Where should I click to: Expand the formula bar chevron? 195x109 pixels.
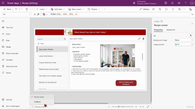click(x=192, y=15)
